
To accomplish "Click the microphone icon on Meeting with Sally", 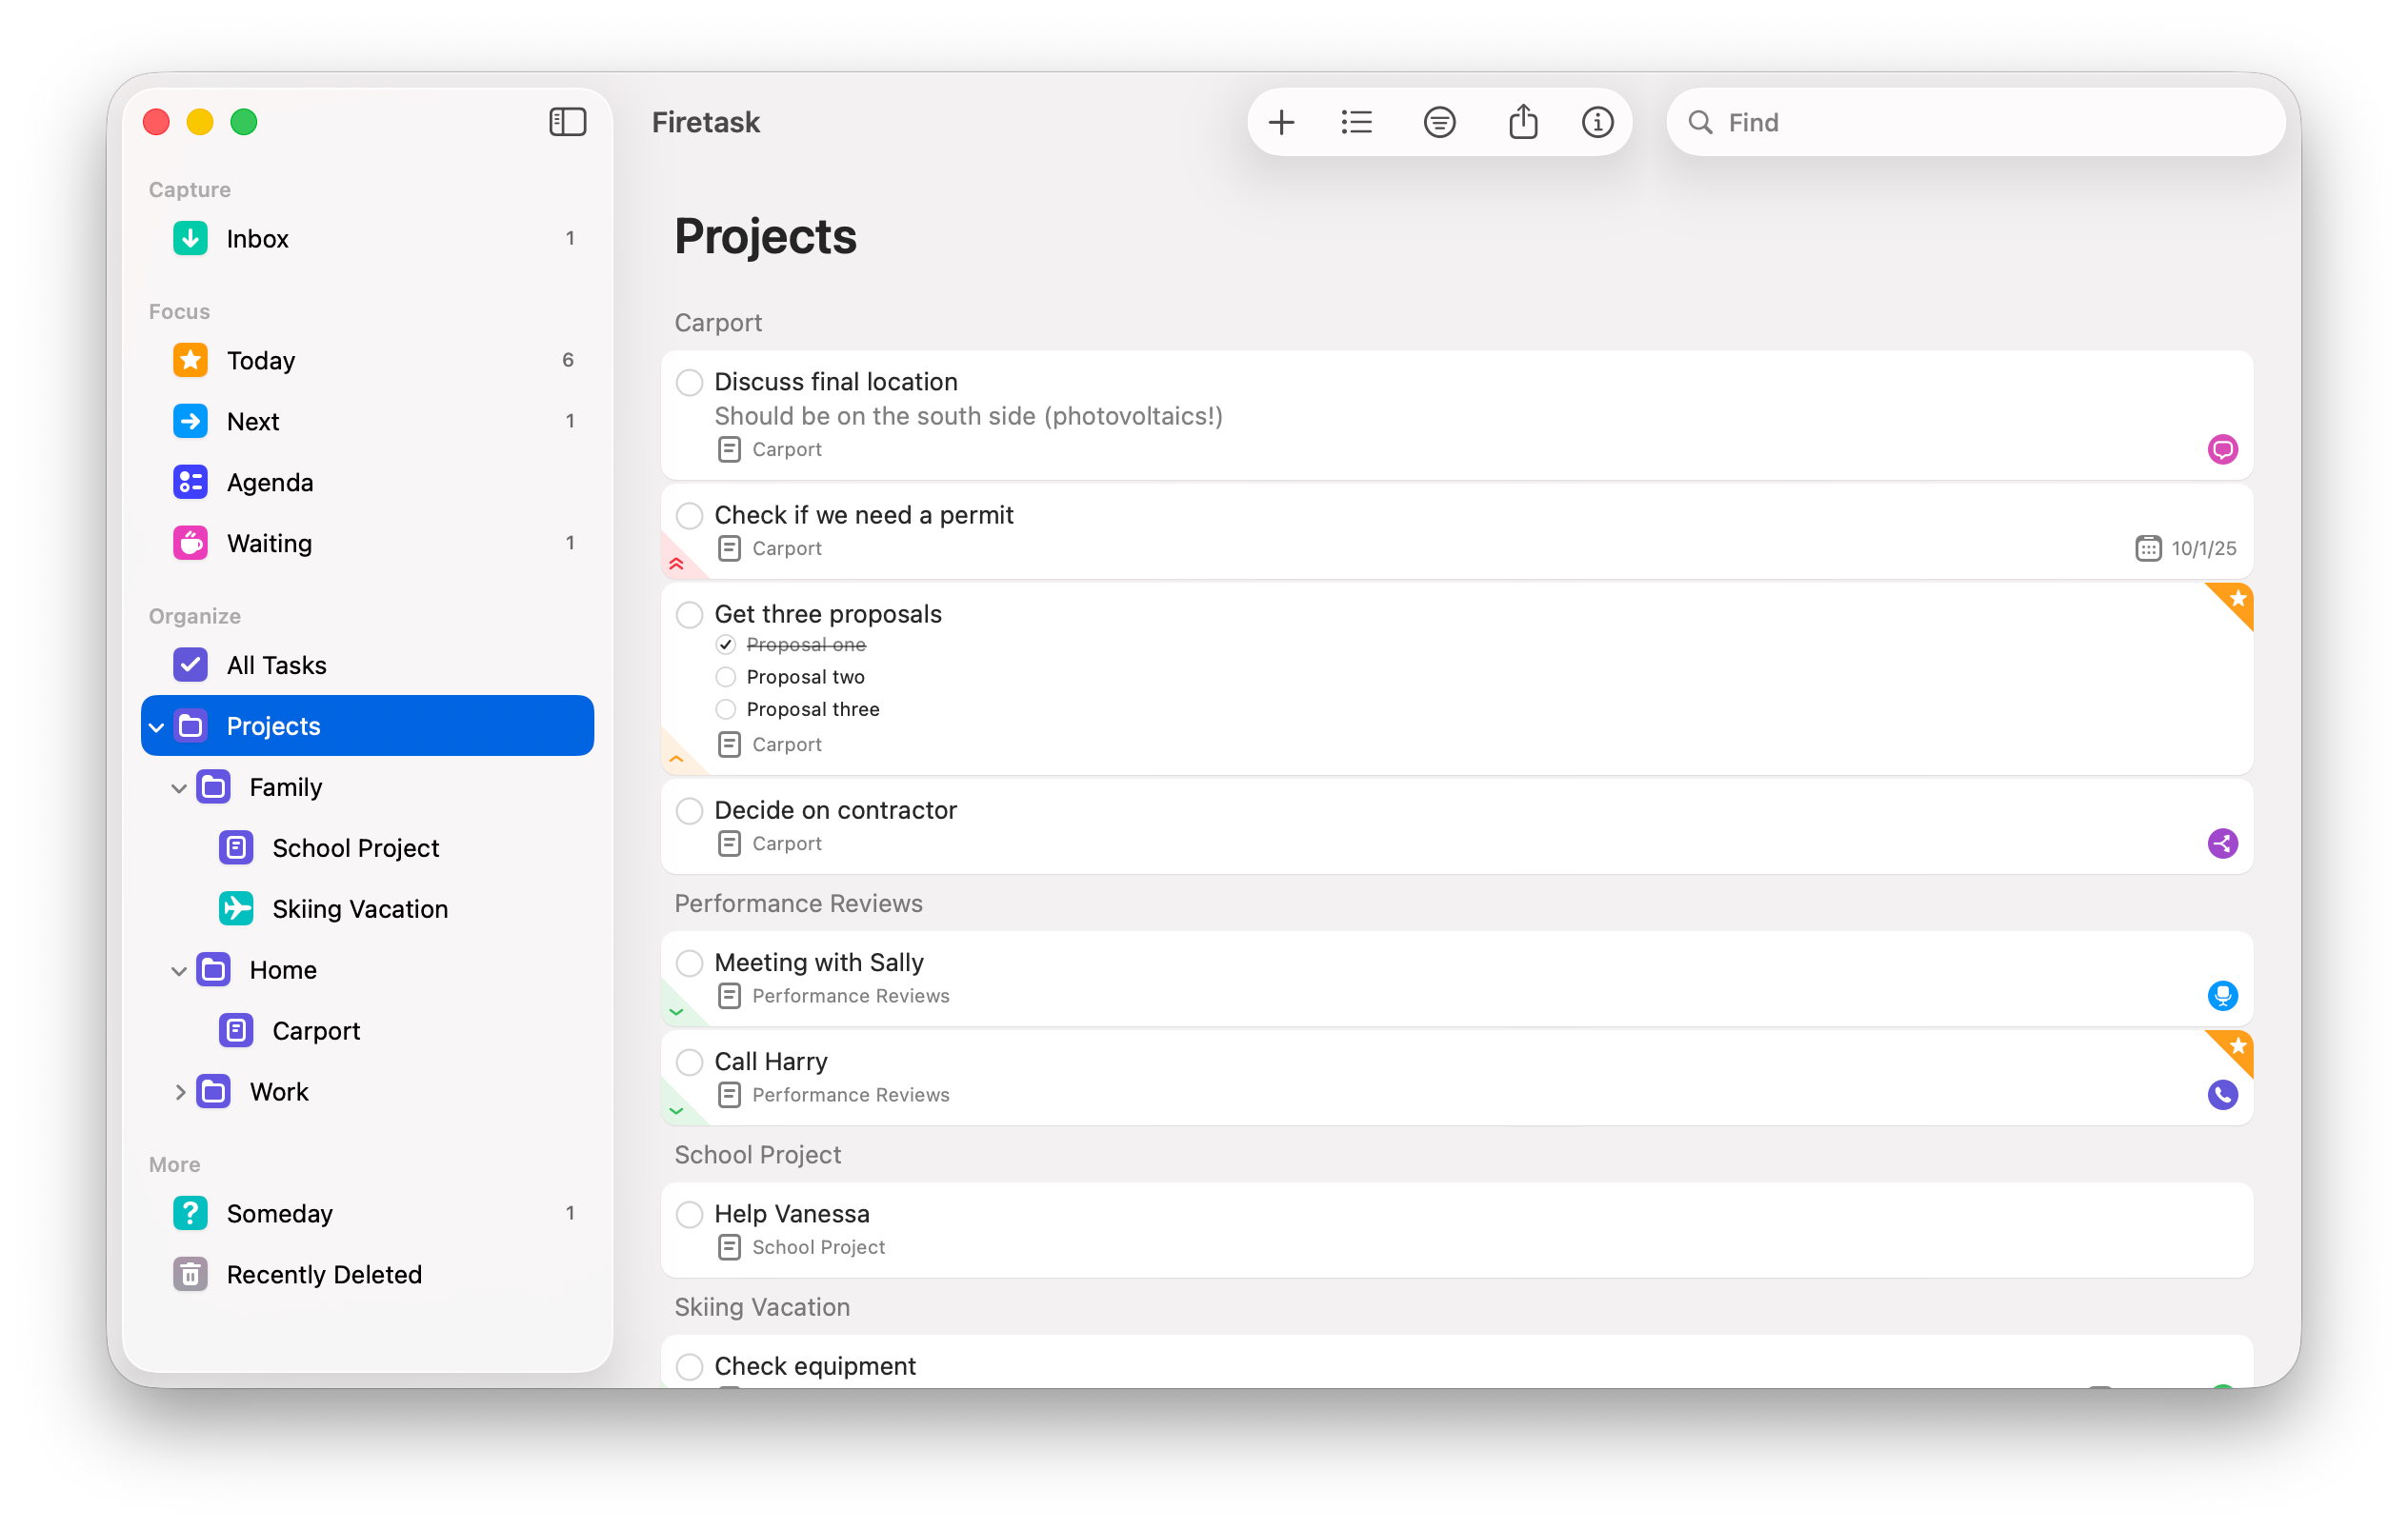I will [x=2222, y=995].
